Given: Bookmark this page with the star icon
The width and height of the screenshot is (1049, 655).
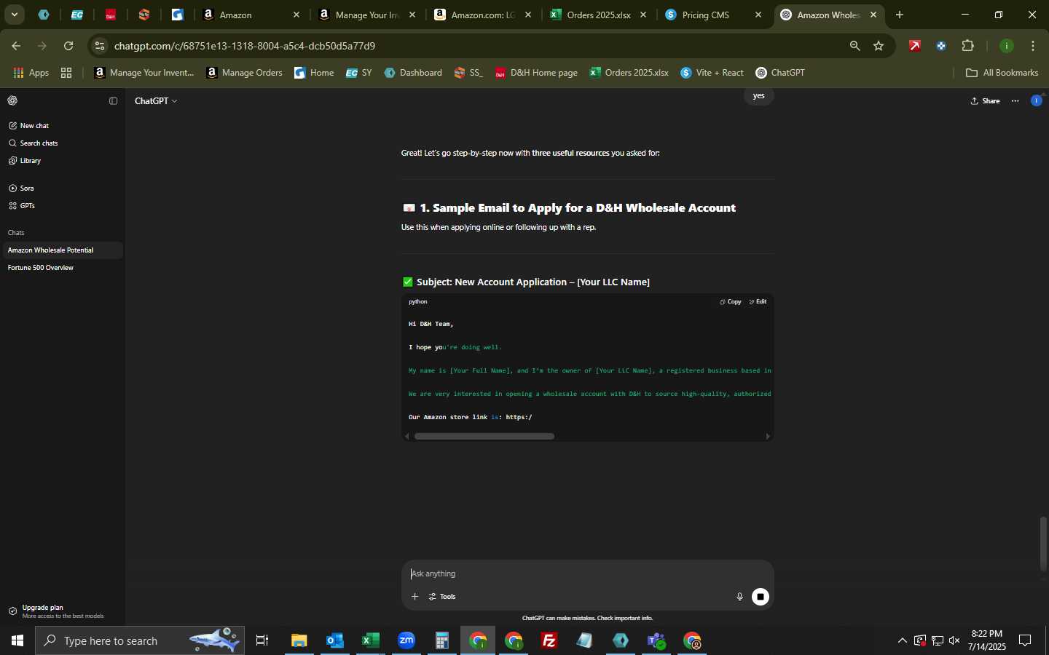Looking at the screenshot, I should pyautogui.click(x=879, y=46).
